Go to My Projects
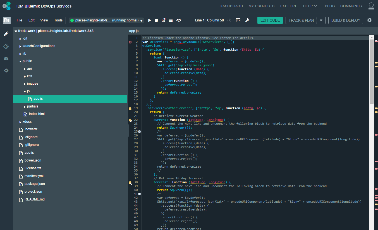This screenshot has width=378, height=230. point(262,6)
